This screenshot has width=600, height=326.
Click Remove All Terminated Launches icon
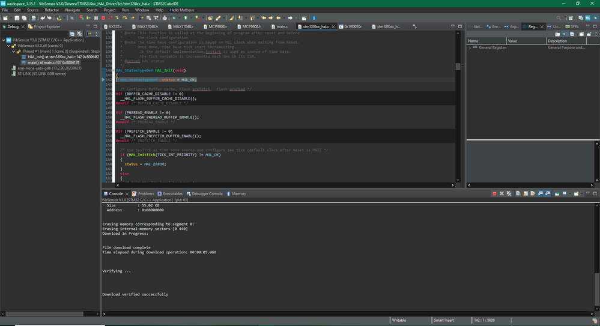[x=509, y=193]
